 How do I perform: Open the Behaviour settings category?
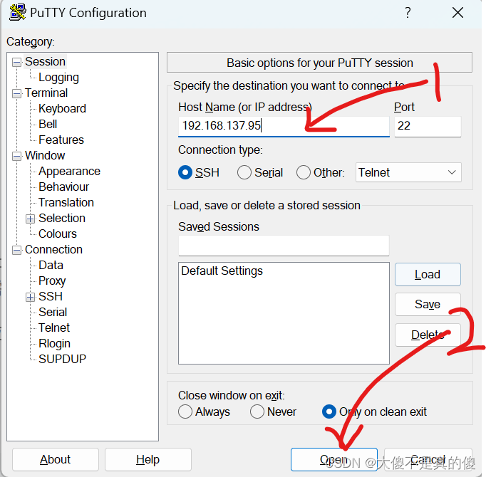point(64,187)
